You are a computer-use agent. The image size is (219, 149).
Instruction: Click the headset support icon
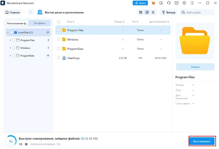tap(169, 3)
